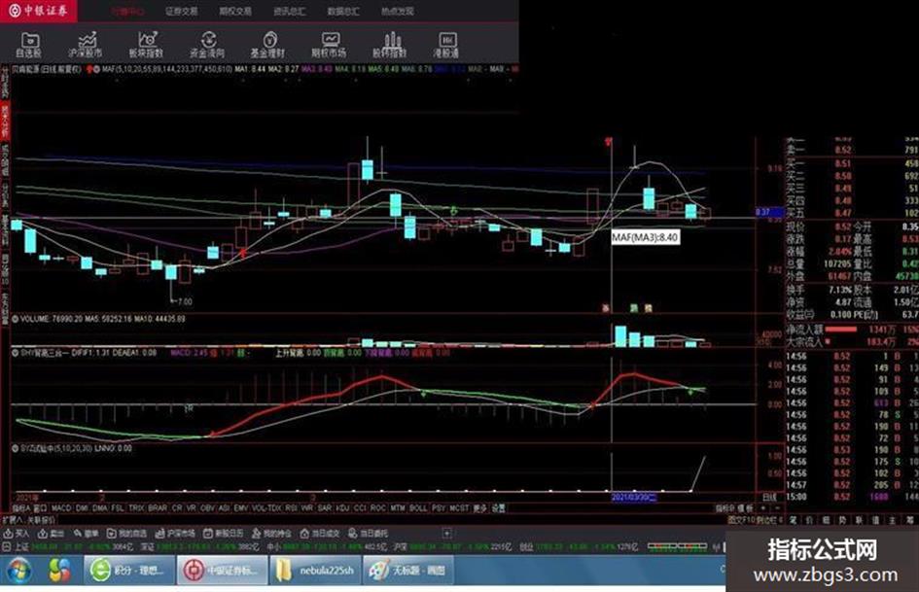This screenshot has width=919, height=592.
Task: Open the 基金理财 fund icon
Action: click(x=268, y=45)
